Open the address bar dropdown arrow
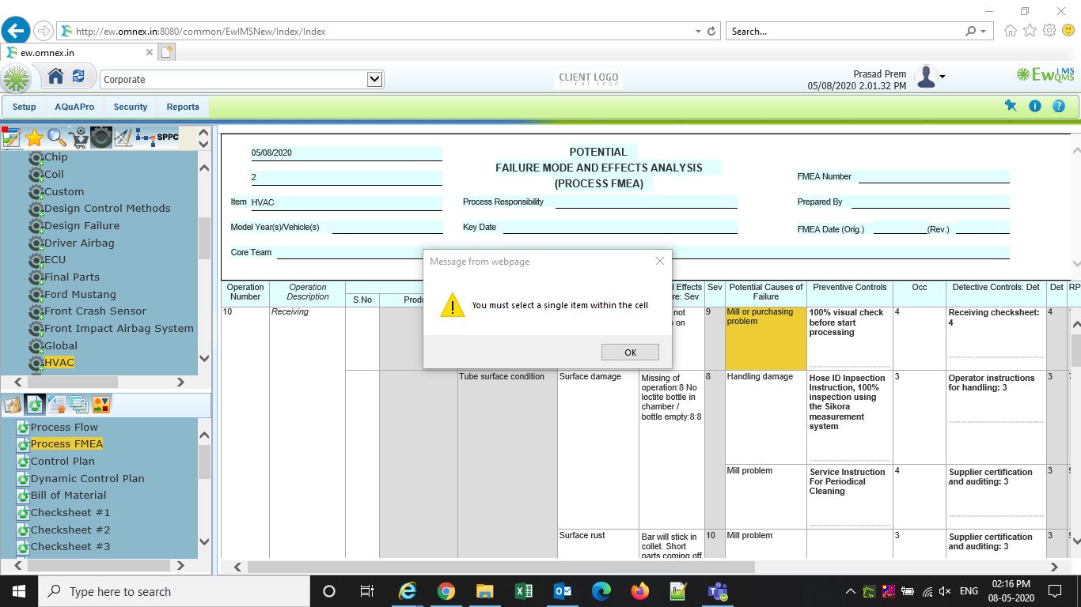This screenshot has width=1081, height=607. point(698,32)
